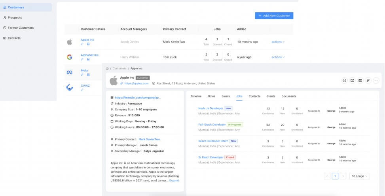Open the Meta customer link
Screen dimensions: 385x196
pos(84,71)
